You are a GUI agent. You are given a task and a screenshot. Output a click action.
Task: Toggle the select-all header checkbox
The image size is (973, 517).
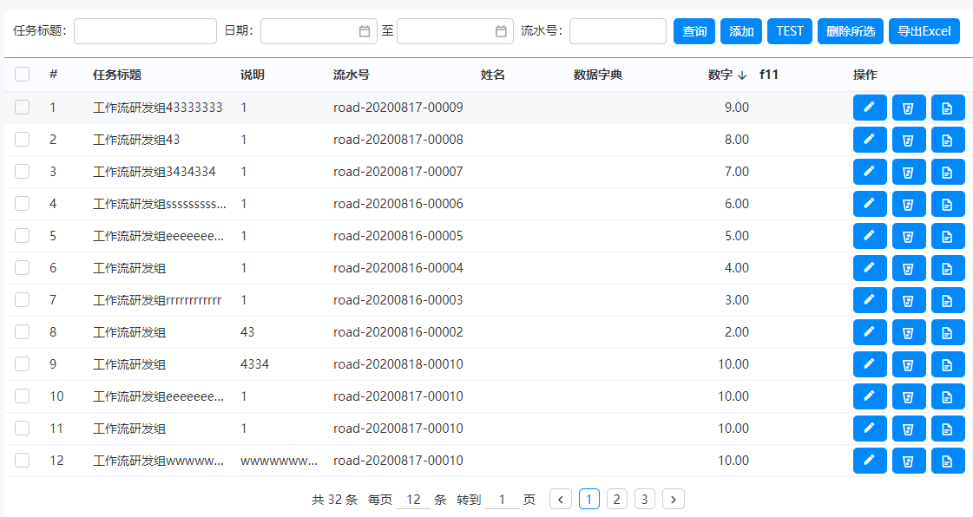point(23,75)
